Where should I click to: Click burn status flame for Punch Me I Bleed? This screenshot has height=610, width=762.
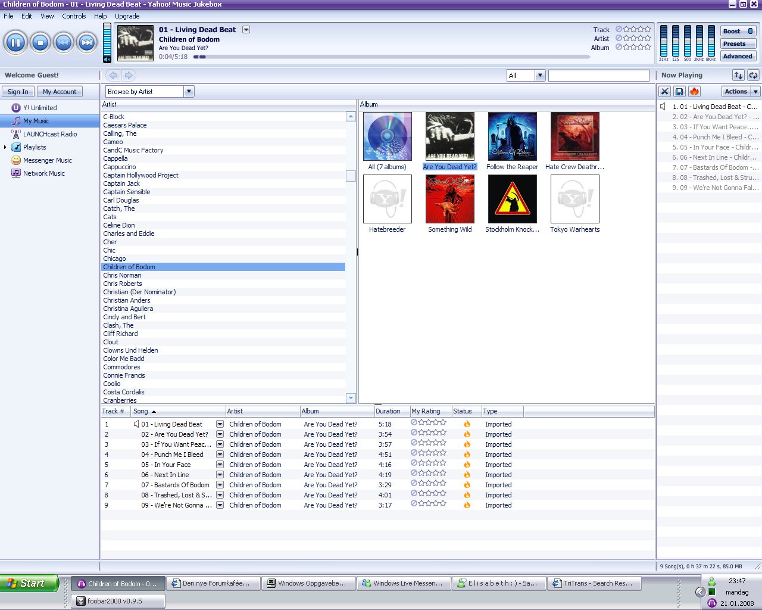(x=467, y=455)
